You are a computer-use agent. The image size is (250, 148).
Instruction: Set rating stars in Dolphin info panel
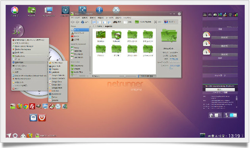coord(175,62)
